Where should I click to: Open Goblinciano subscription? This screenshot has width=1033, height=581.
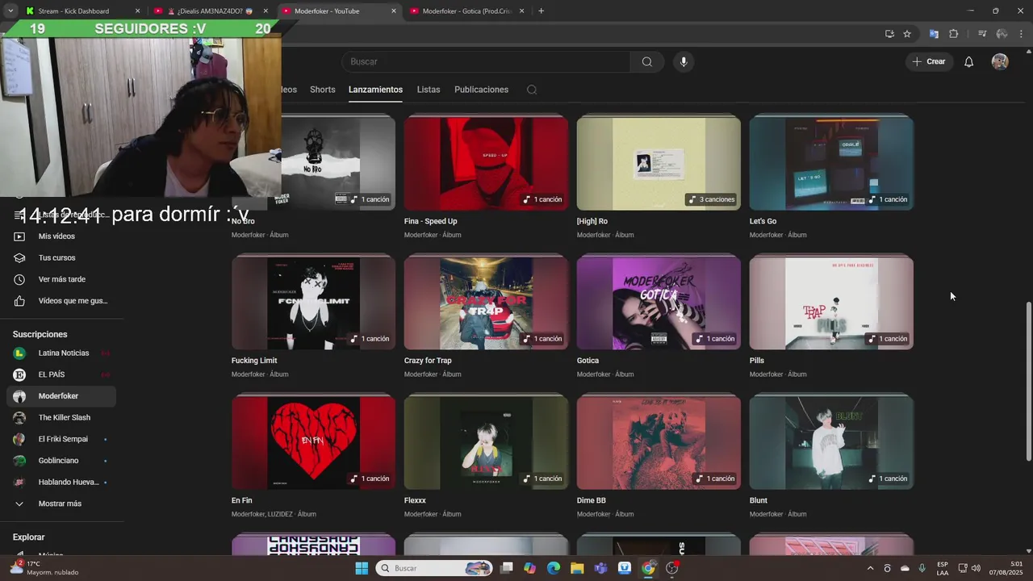click(61, 461)
